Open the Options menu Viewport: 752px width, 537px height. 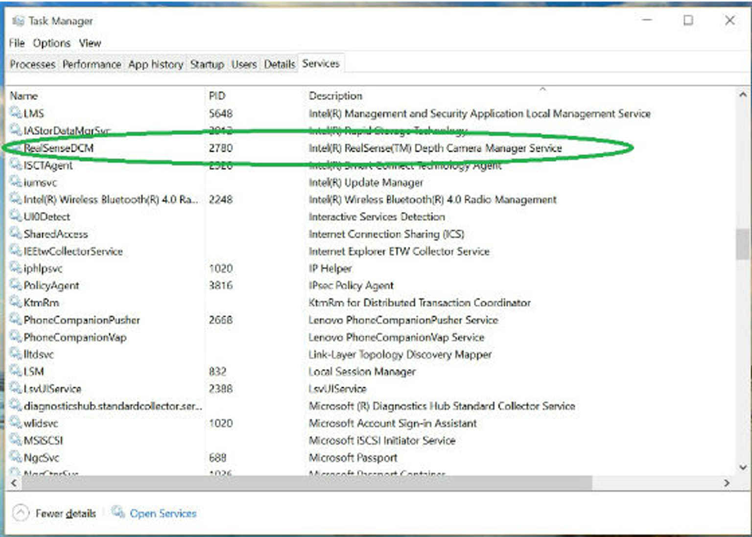51,43
